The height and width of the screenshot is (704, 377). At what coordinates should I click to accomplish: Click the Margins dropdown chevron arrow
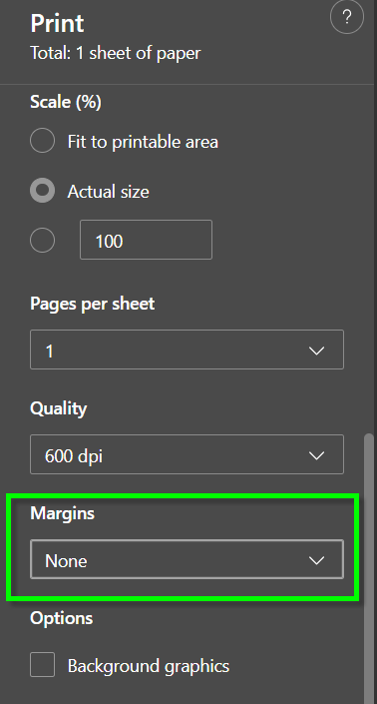click(317, 560)
